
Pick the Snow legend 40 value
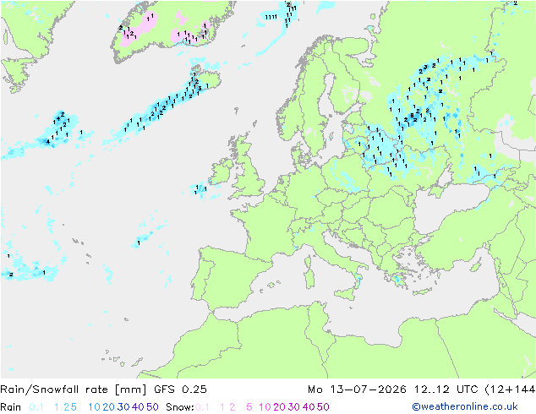pyautogui.click(x=309, y=407)
